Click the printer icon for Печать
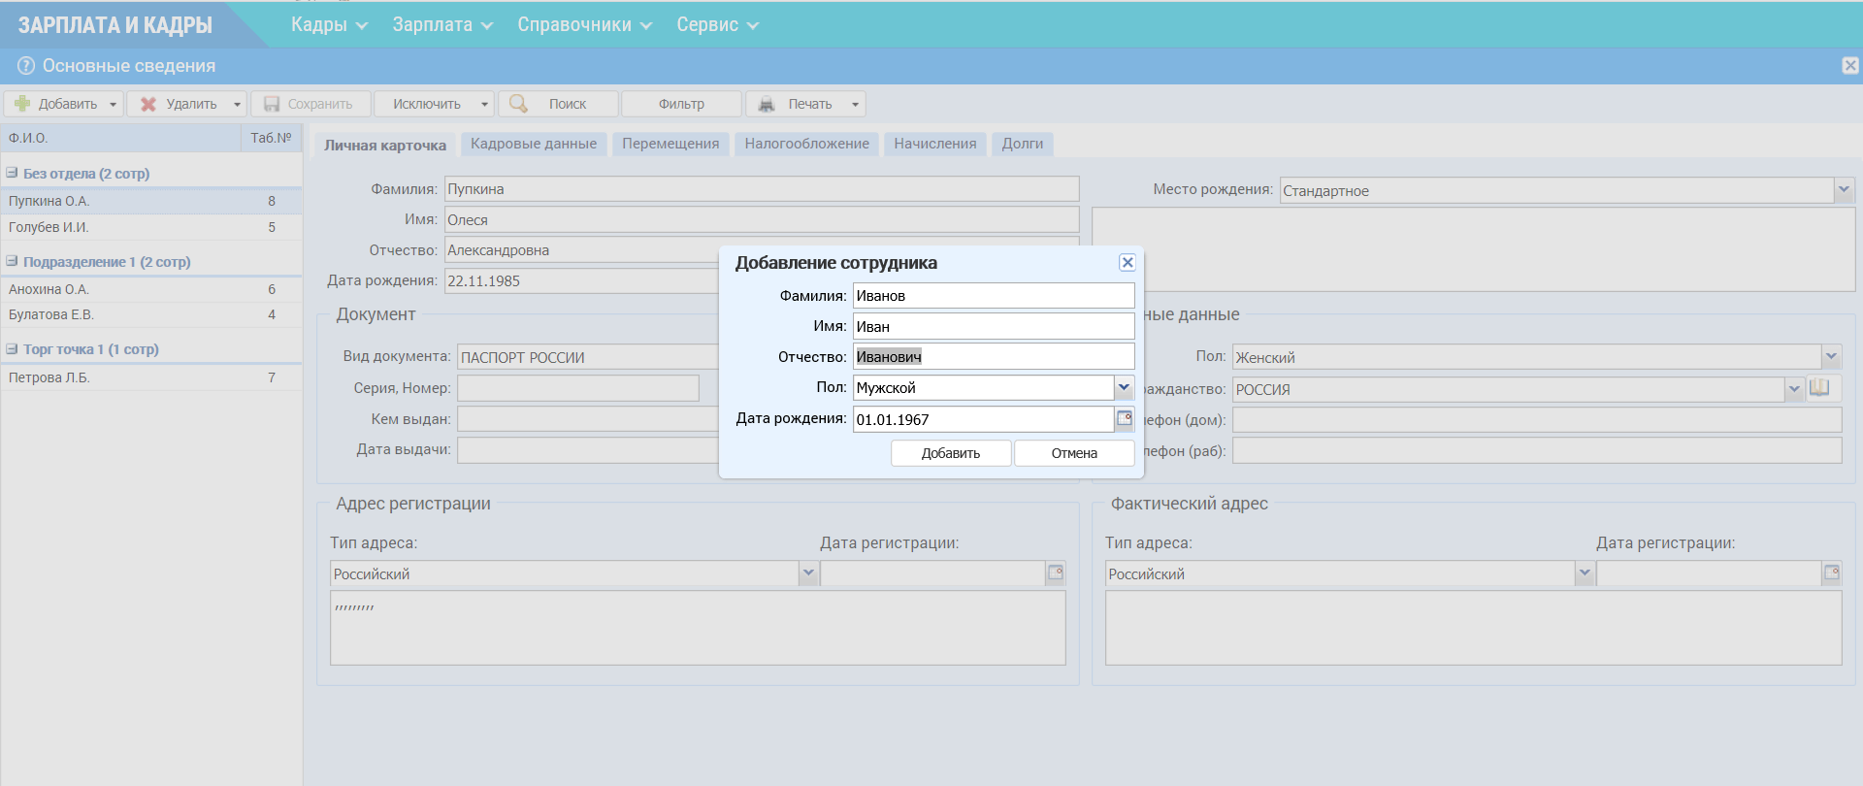Viewport: 1863px width, 786px height. point(767,104)
